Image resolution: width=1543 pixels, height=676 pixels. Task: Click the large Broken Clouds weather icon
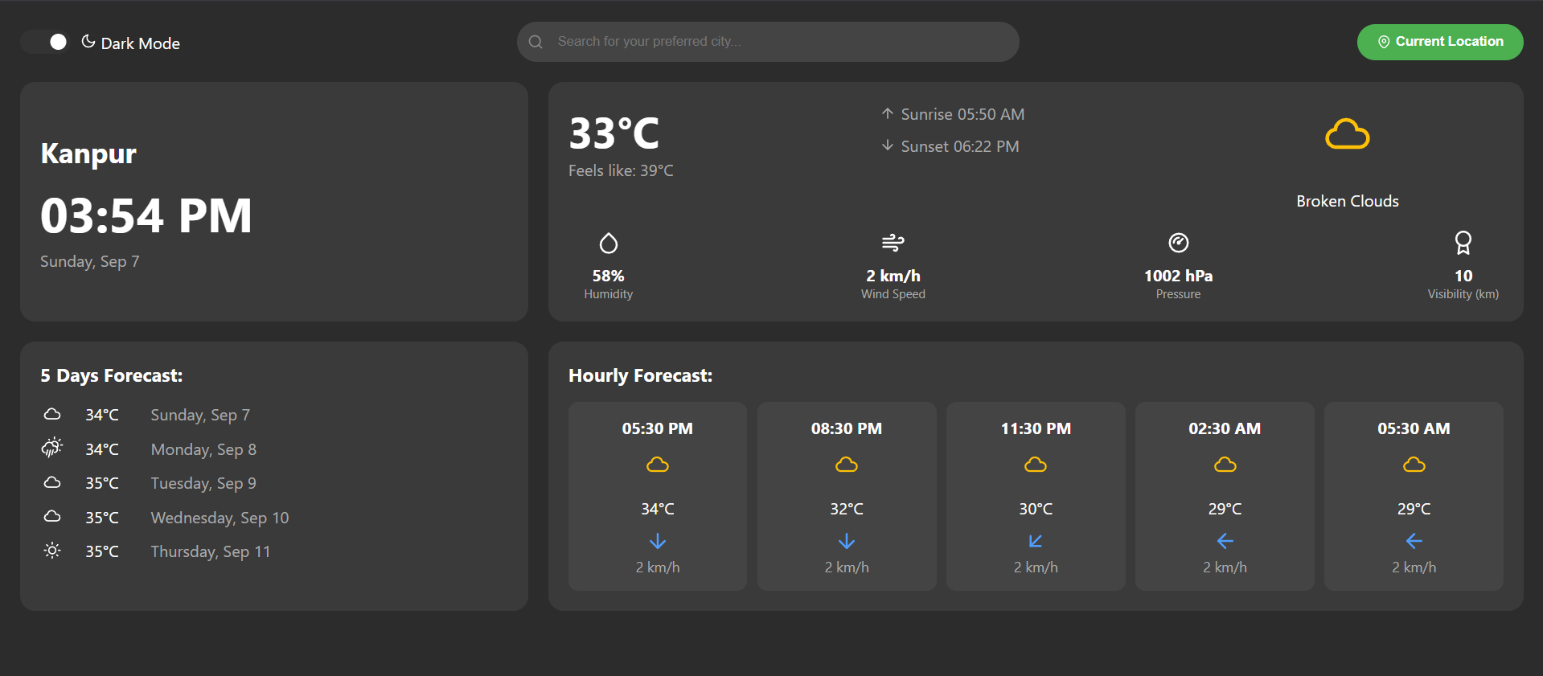(1347, 134)
